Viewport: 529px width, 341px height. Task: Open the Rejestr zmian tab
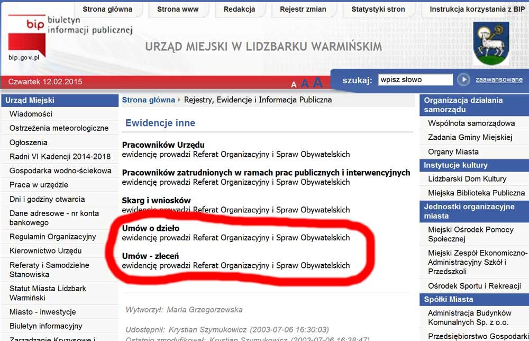coord(303,9)
